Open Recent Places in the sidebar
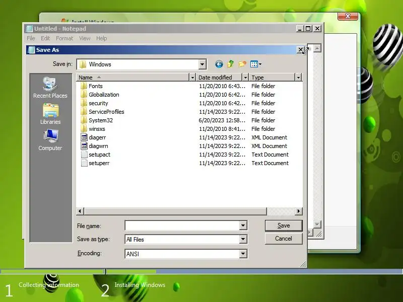Image resolution: width=403 pixels, height=302 pixels. pyautogui.click(x=50, y=88)
